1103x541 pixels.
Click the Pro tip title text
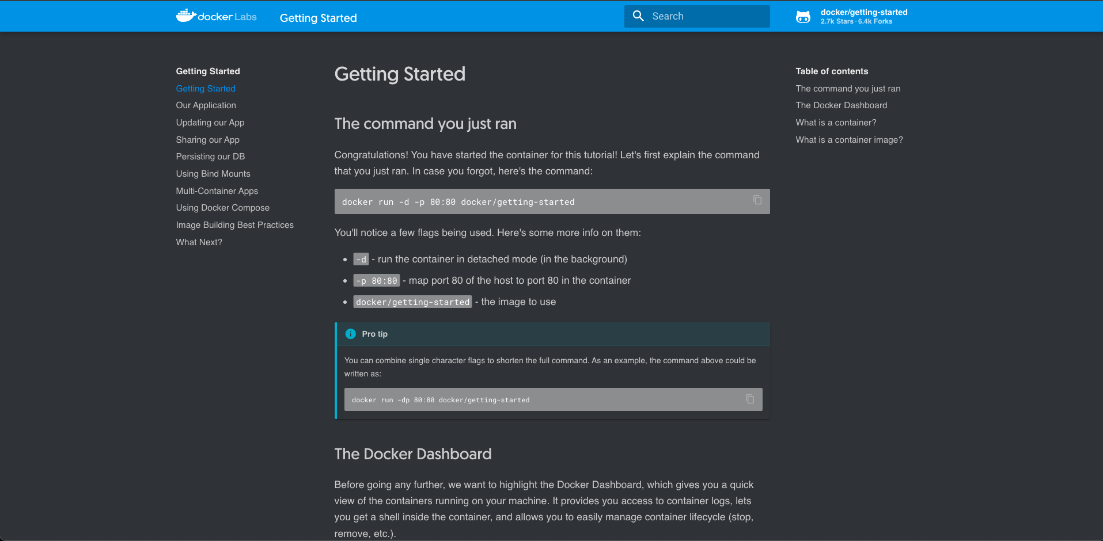(374, 334)
